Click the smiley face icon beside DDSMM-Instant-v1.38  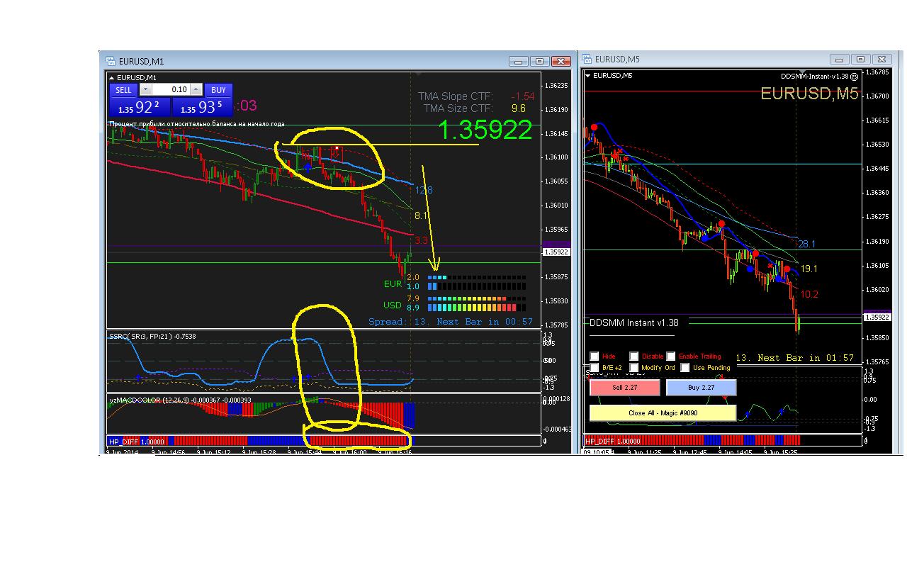(854, 76)
